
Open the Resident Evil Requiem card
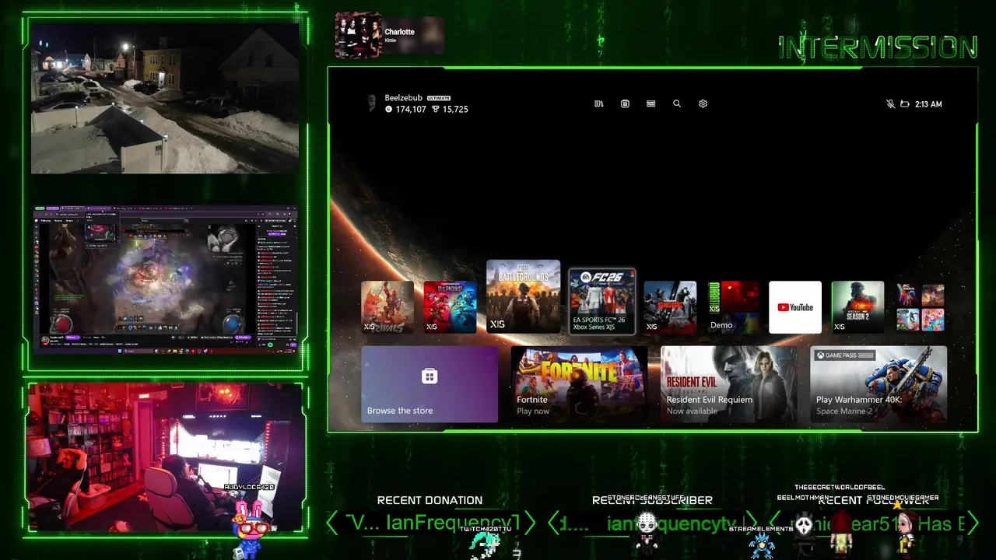point(728,384)
